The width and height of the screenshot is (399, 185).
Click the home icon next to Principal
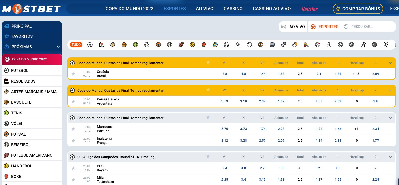click(x=7, y=26)
